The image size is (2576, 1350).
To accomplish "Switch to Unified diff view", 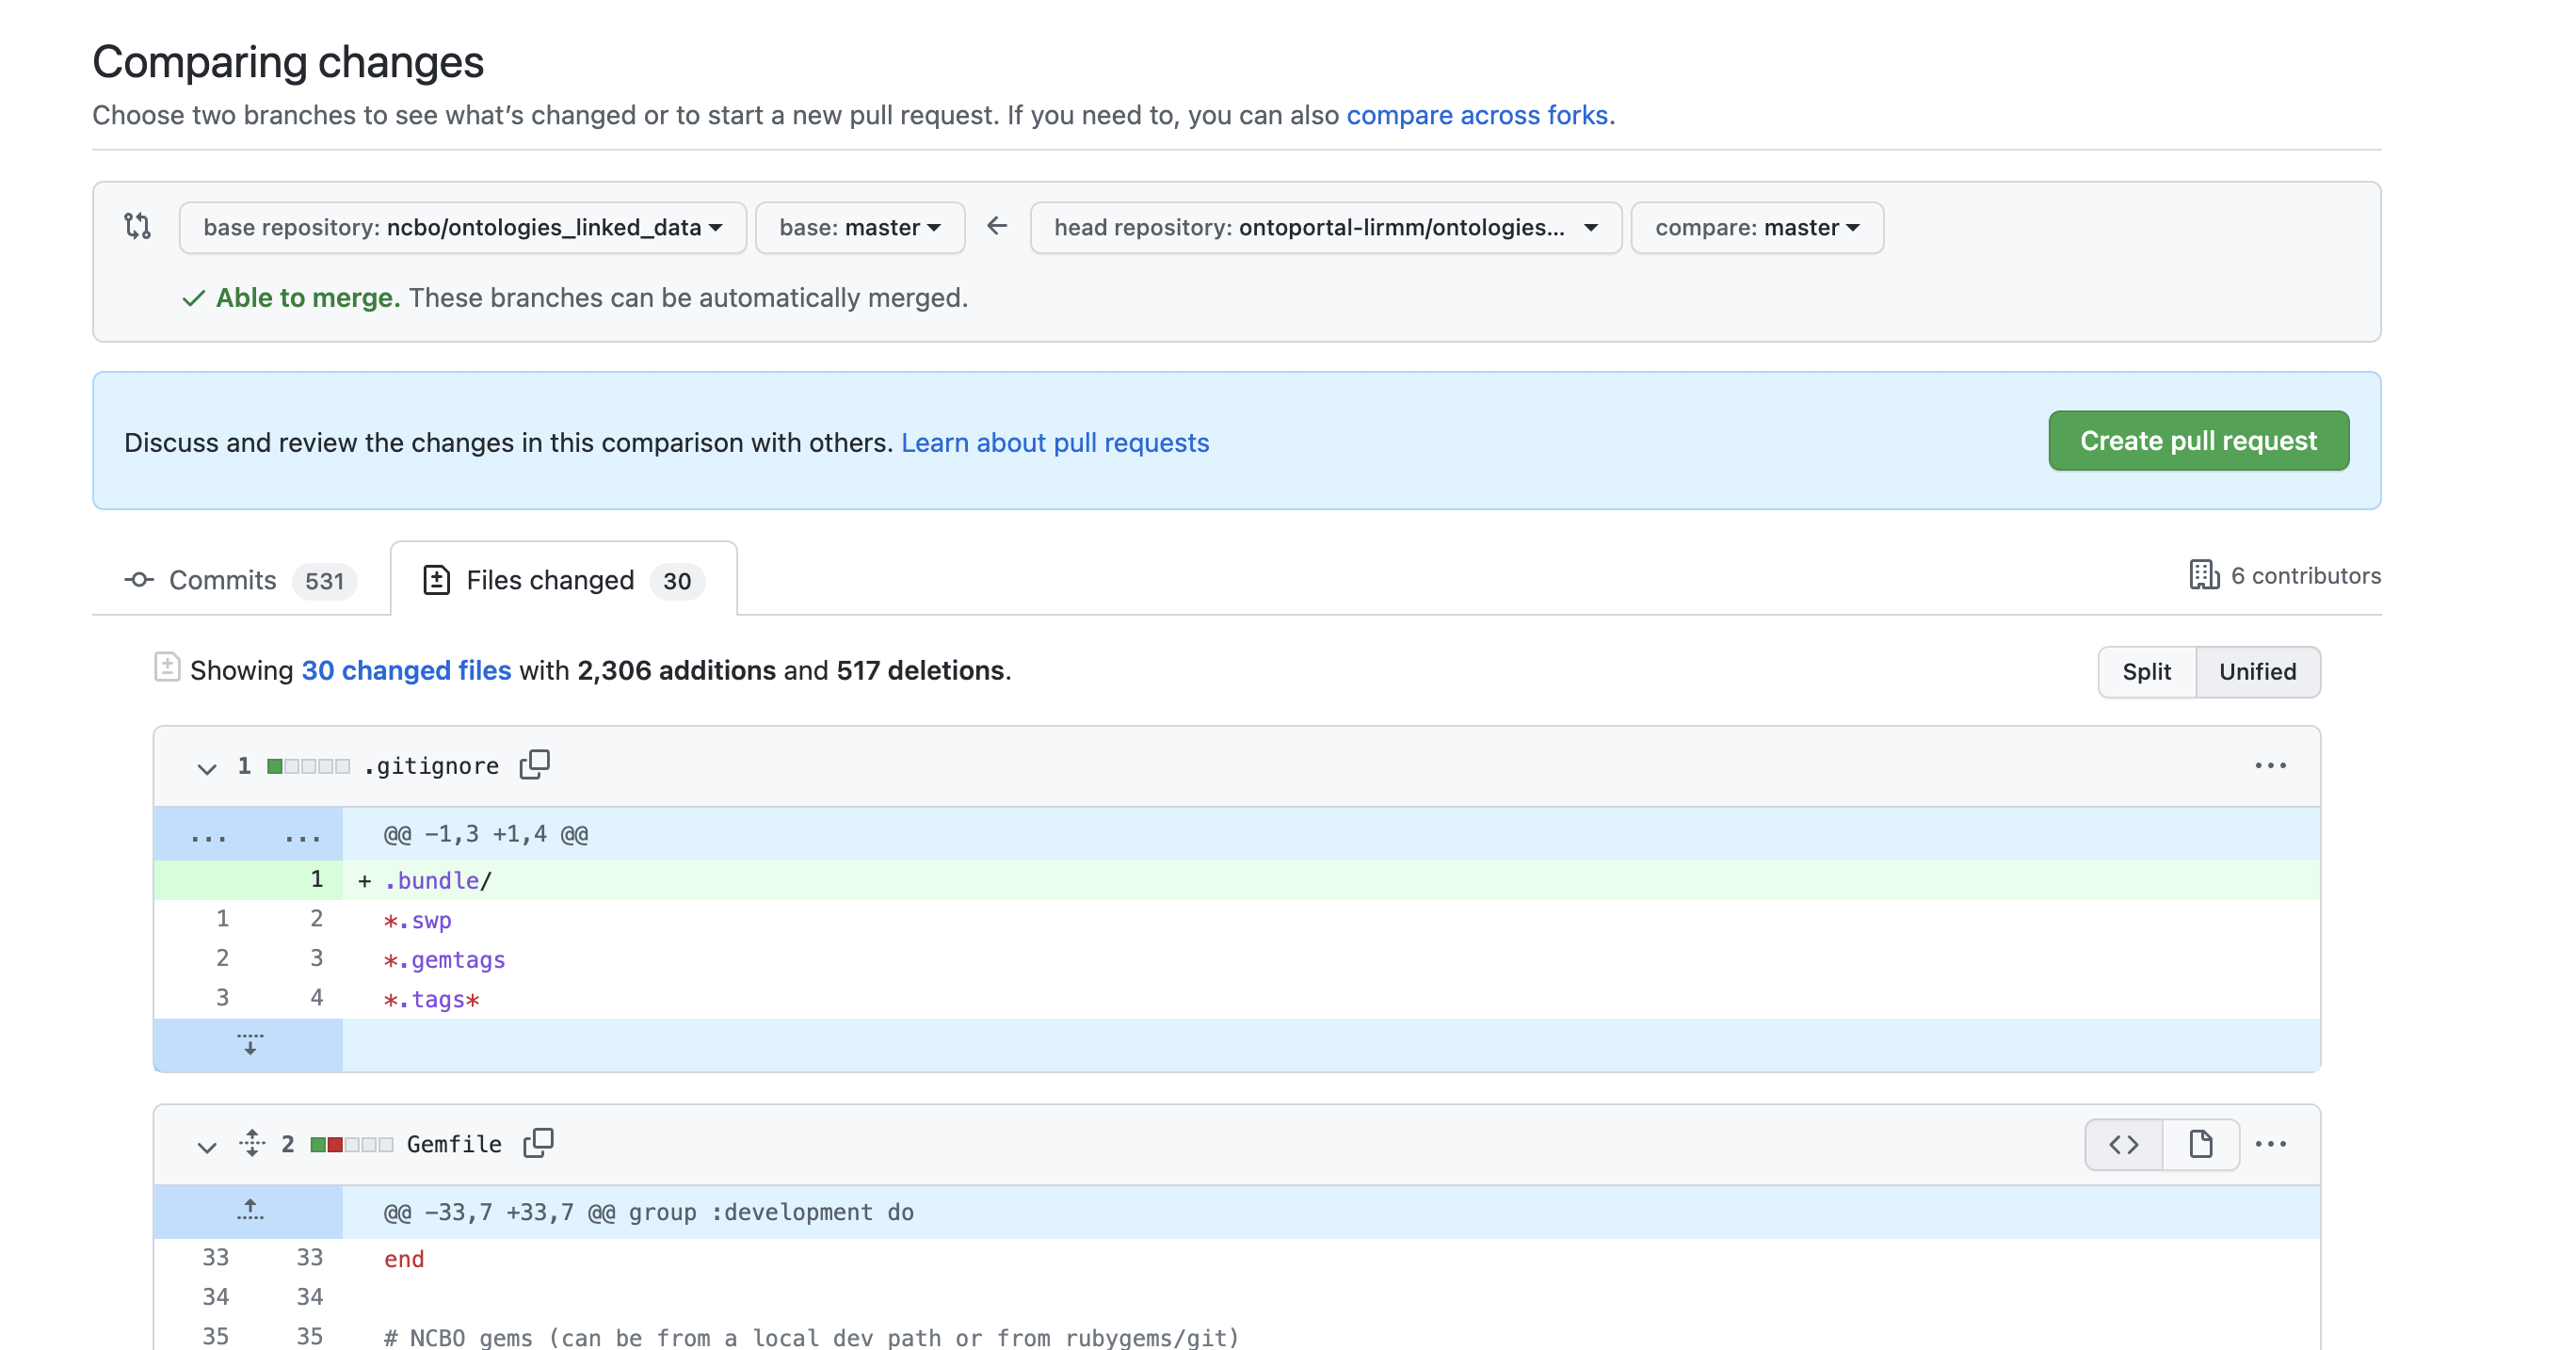I will coord(2257,672).
